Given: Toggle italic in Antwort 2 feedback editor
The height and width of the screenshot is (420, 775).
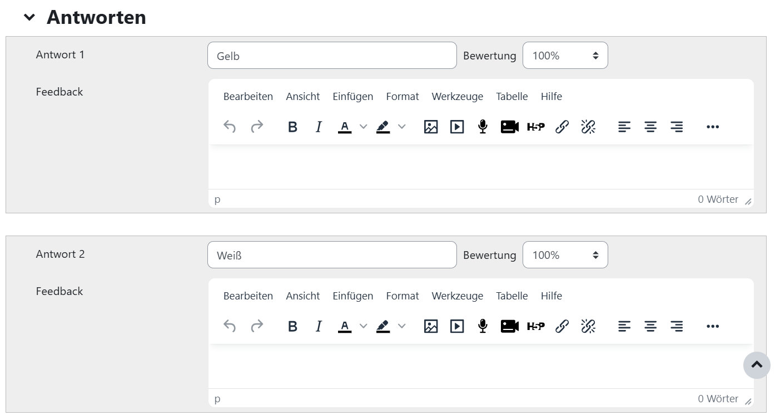Looking at the screenshot, I should (319, 326).
